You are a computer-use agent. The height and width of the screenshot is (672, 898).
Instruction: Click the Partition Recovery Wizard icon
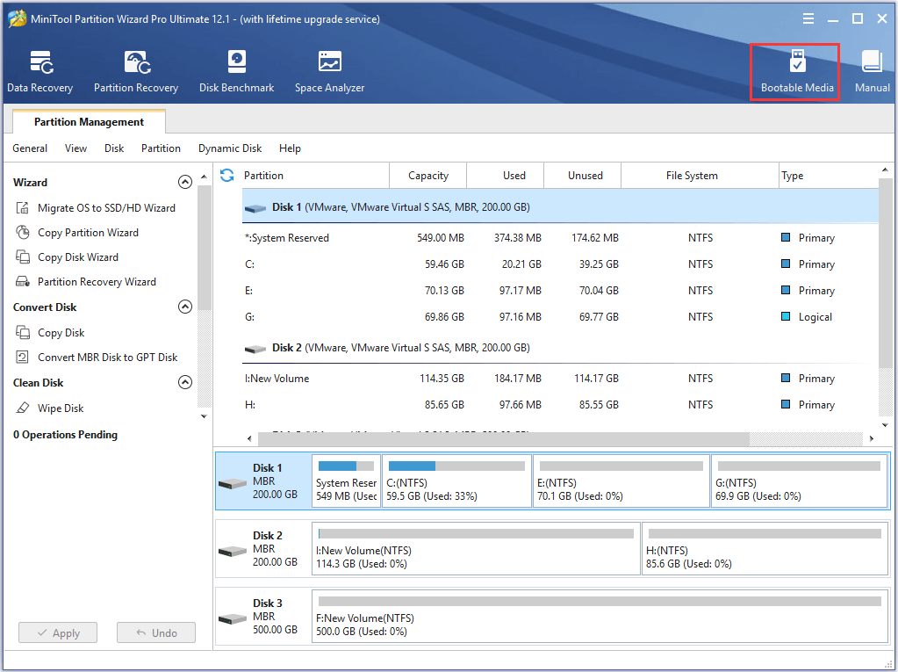[22, 282]
